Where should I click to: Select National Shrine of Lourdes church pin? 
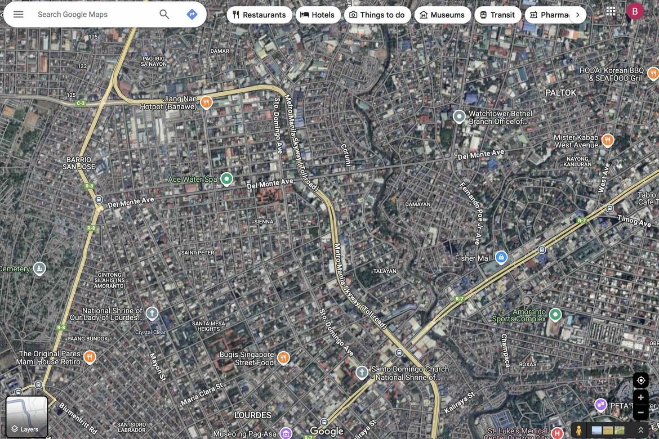[x=152, y=313]
